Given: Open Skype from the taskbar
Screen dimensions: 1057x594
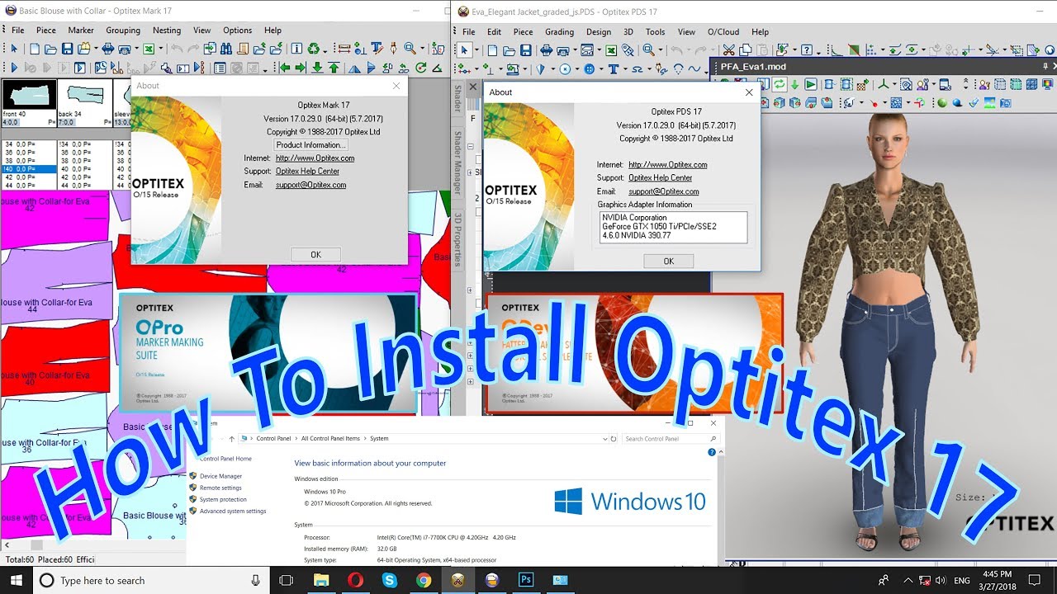Looking at the screenshot, I should pos(389,581).
